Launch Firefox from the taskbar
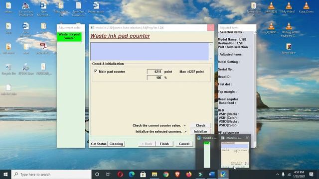Image resolution: width=319 pixels, height=179 pixels. tap(189, 175)
